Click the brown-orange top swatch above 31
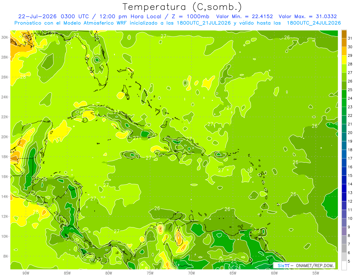 coord(344,34)
